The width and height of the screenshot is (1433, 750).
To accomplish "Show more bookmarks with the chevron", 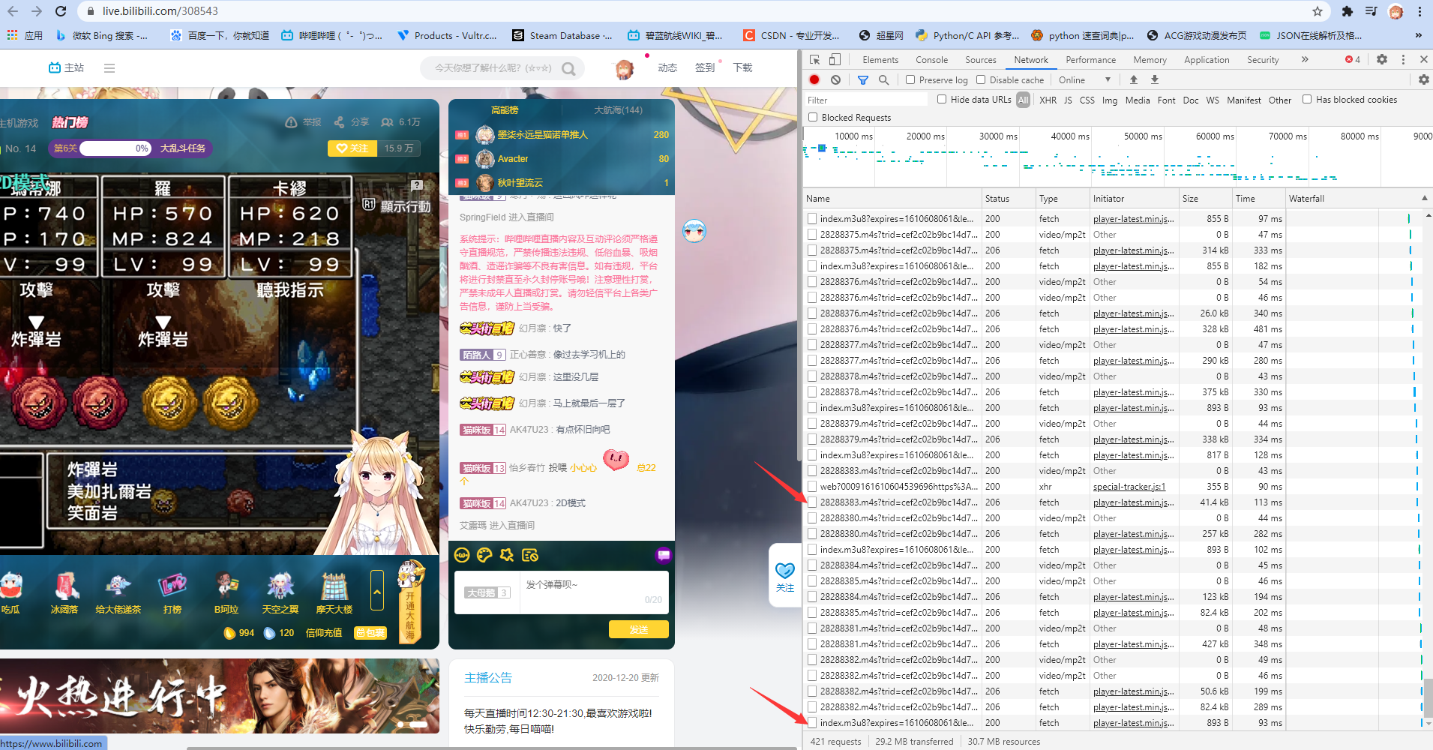I will point(1418,35).
